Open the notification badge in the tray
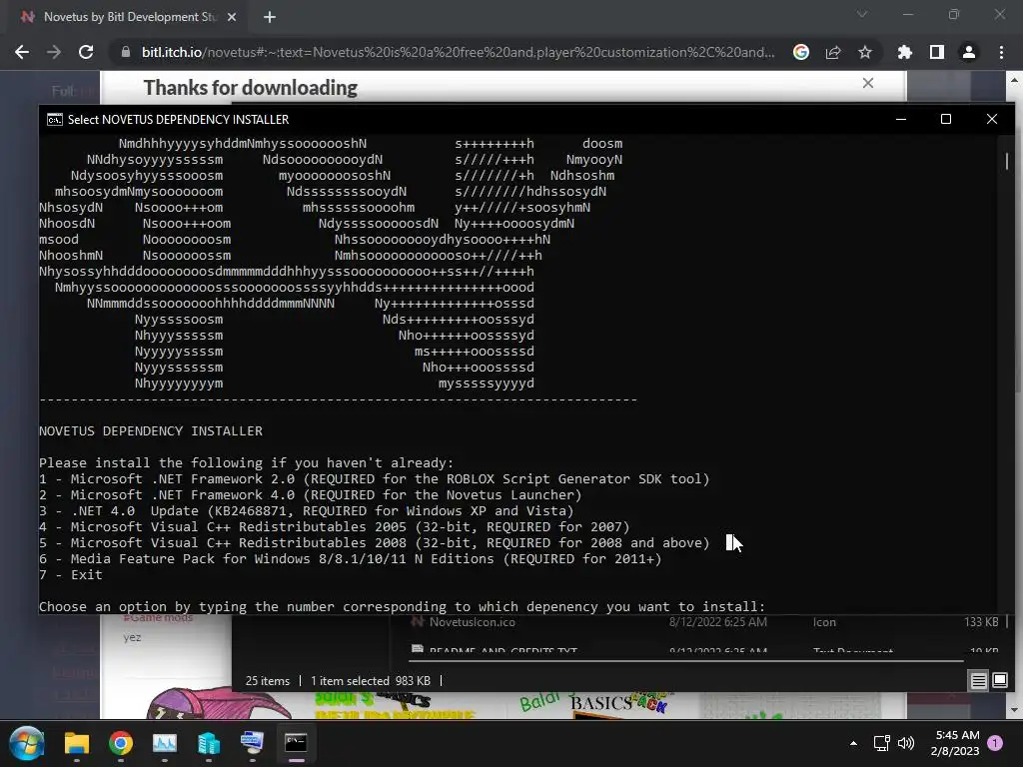 [x=995, y=743]
